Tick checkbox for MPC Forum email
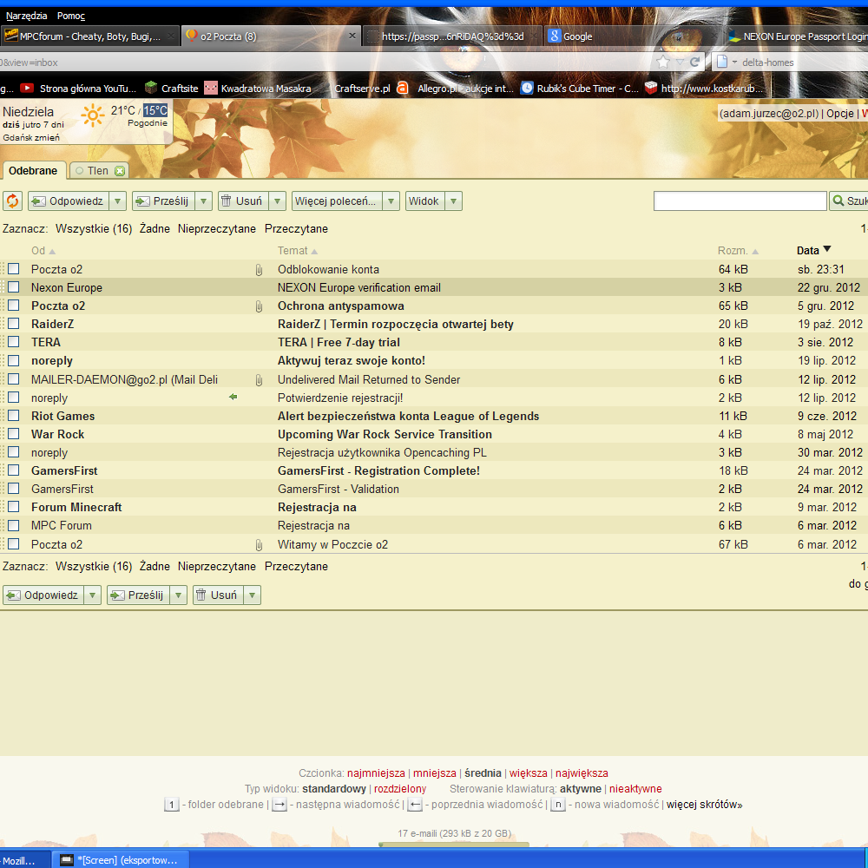Screen dimensions: 868x868 (14, 525)
